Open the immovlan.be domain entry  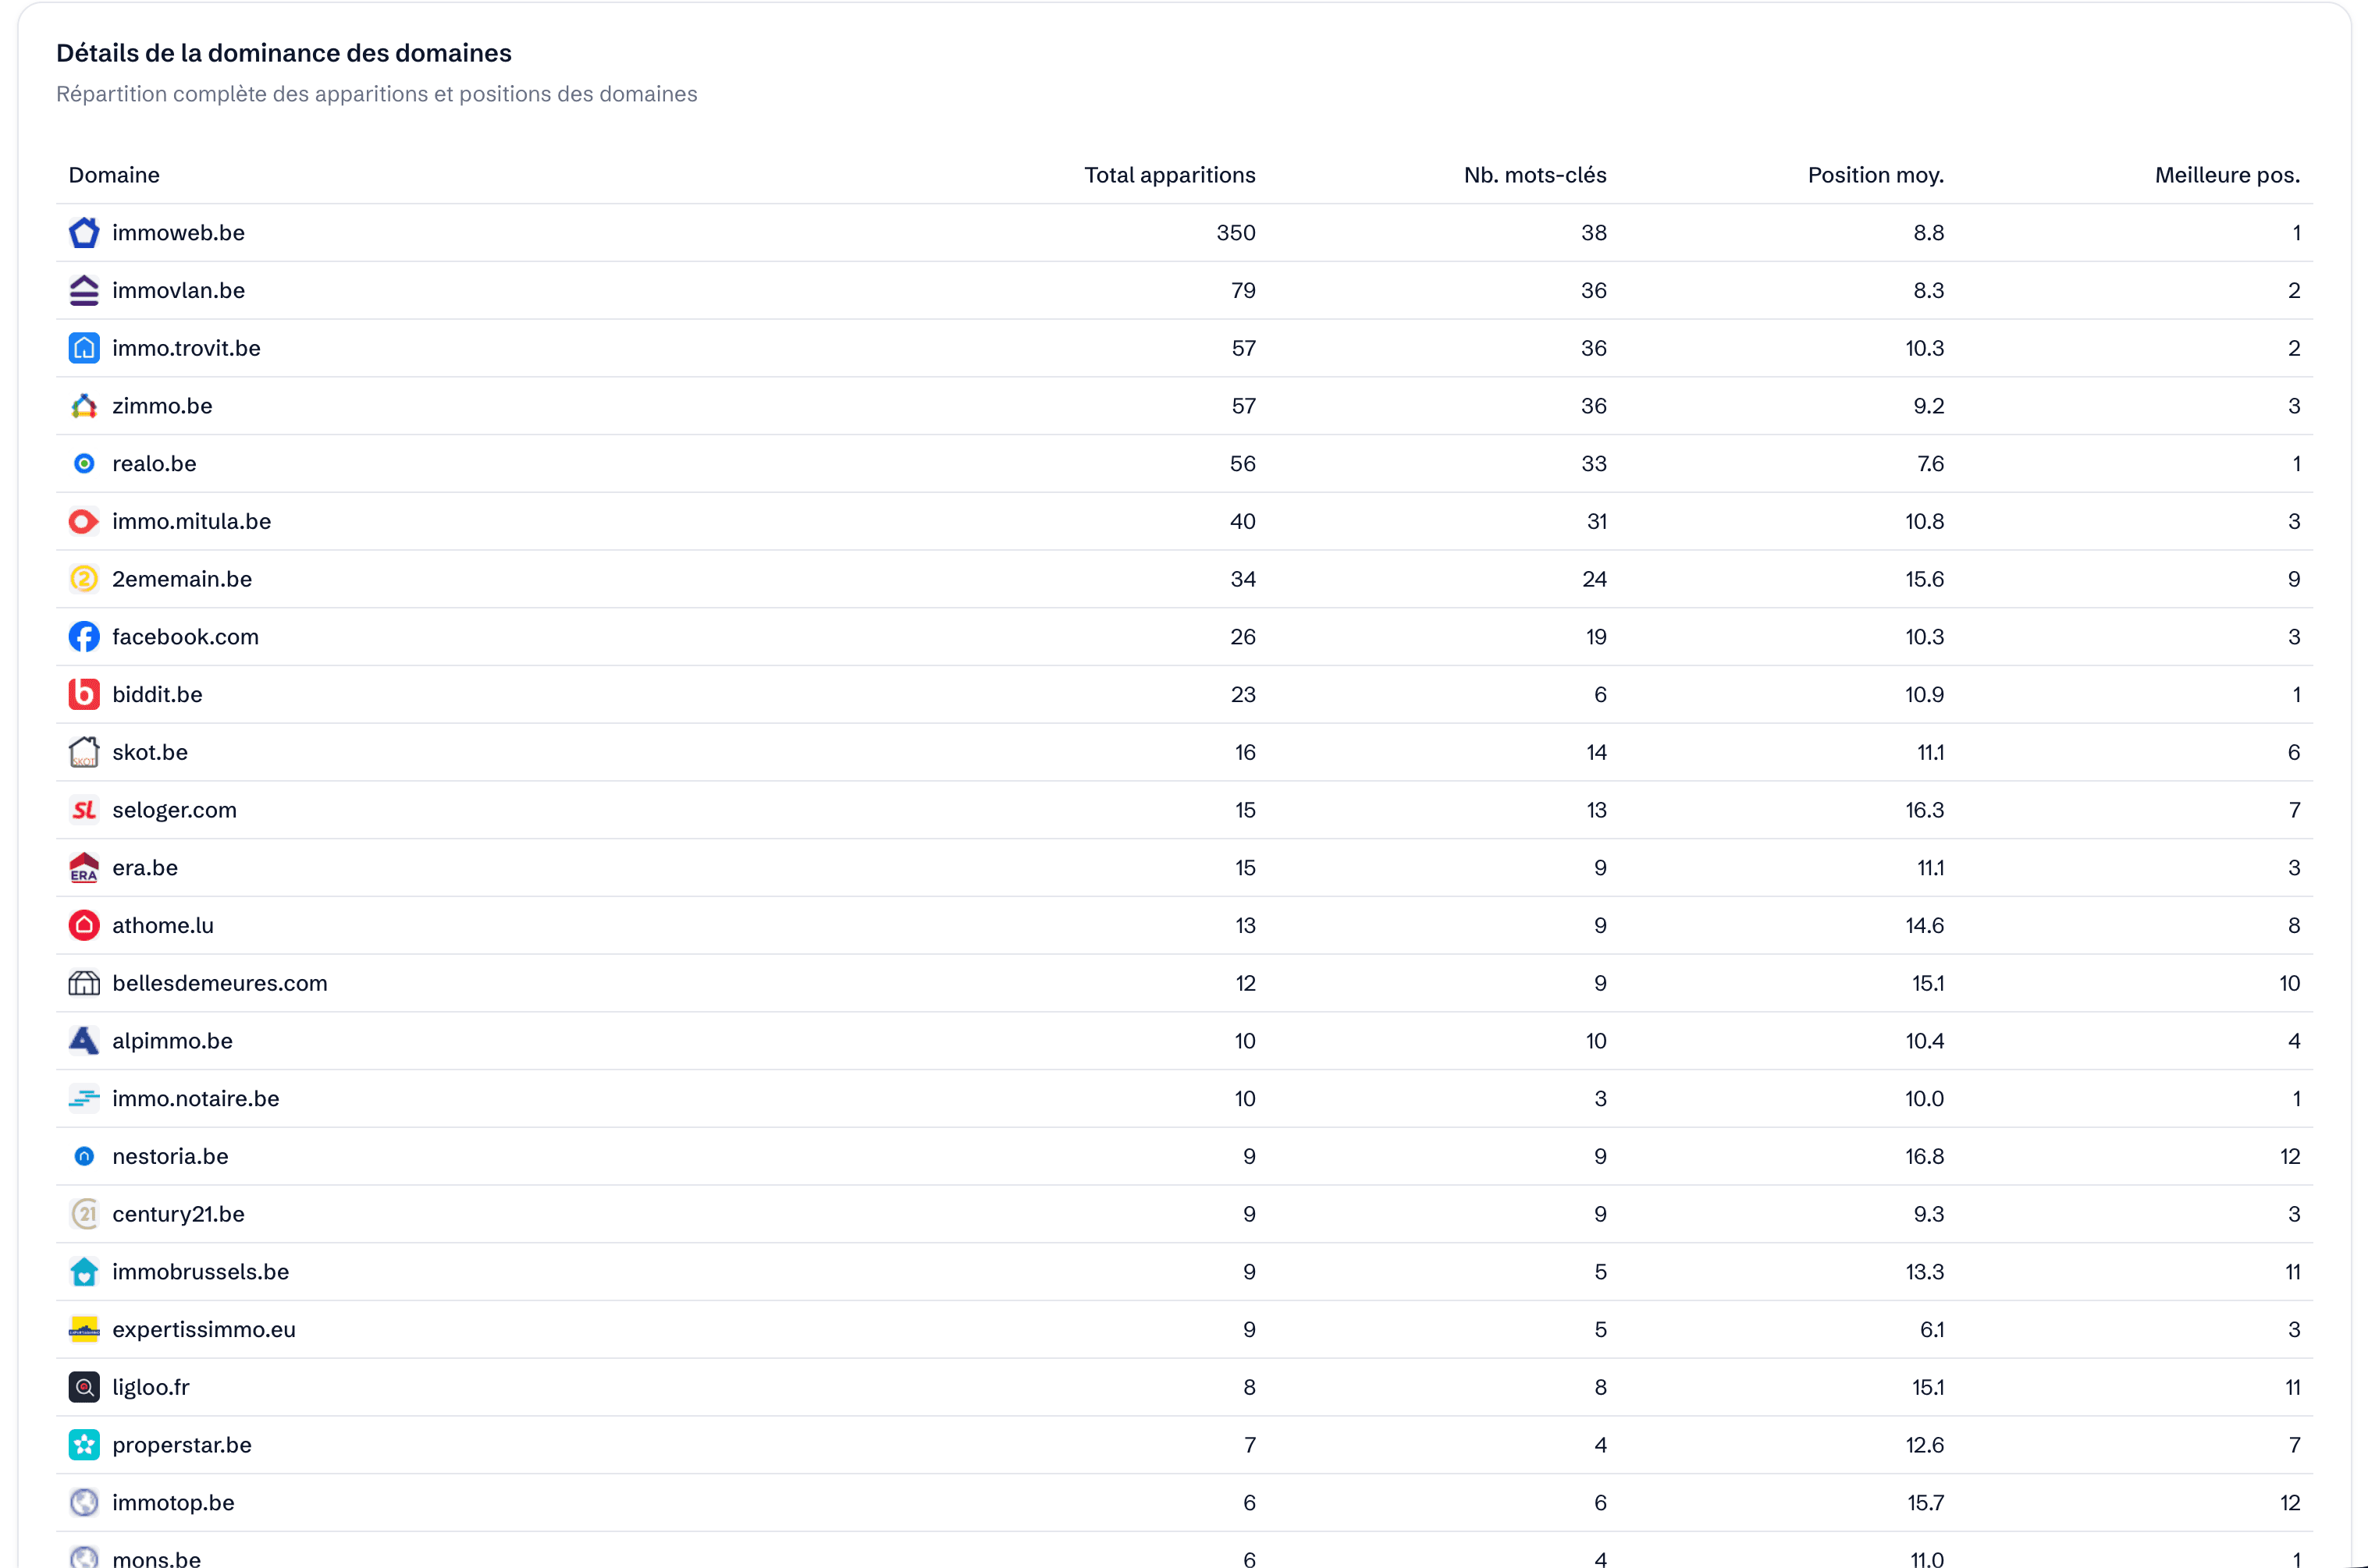(x=177, y=290)
